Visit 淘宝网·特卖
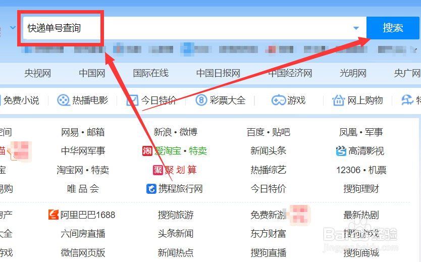 pyautogui.click(x=83, y=170)
